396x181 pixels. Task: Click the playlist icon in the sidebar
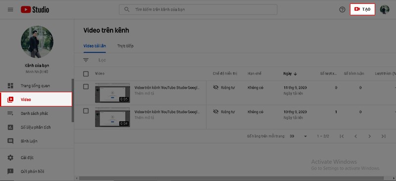click(x=10, y=113)
